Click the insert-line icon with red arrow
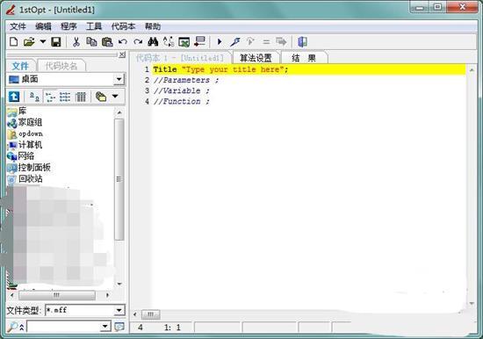The width and height of the screenshot is (483, 339). coord(199,41)
